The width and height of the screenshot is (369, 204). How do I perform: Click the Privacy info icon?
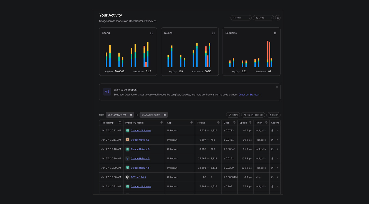coord(155,21)
